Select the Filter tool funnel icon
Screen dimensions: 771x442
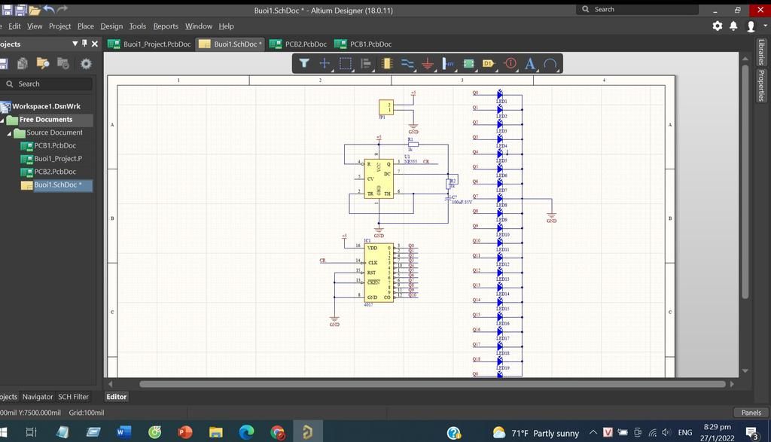pos(304,63)
